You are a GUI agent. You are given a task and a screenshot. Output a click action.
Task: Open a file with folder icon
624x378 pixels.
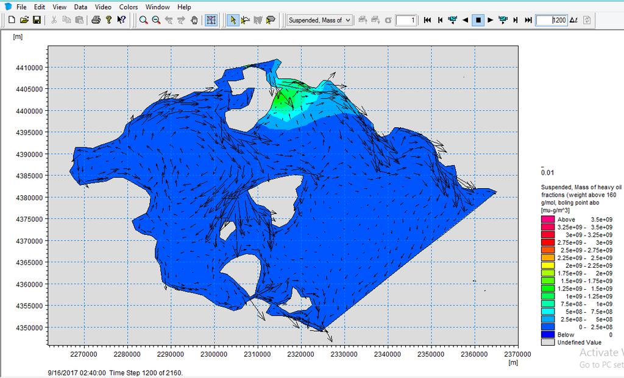(x=24, y=20)
